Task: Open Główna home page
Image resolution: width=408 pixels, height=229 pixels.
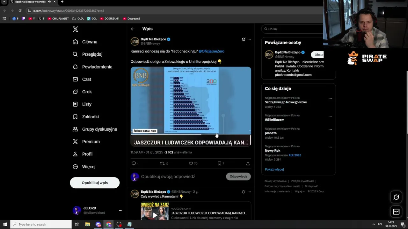Action: click(85, 42)
